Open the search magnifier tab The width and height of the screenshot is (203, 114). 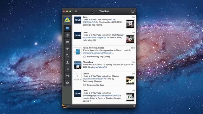click(67, 56)
